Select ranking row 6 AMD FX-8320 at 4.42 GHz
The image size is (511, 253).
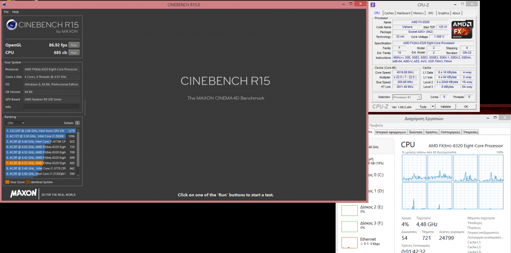40,158
